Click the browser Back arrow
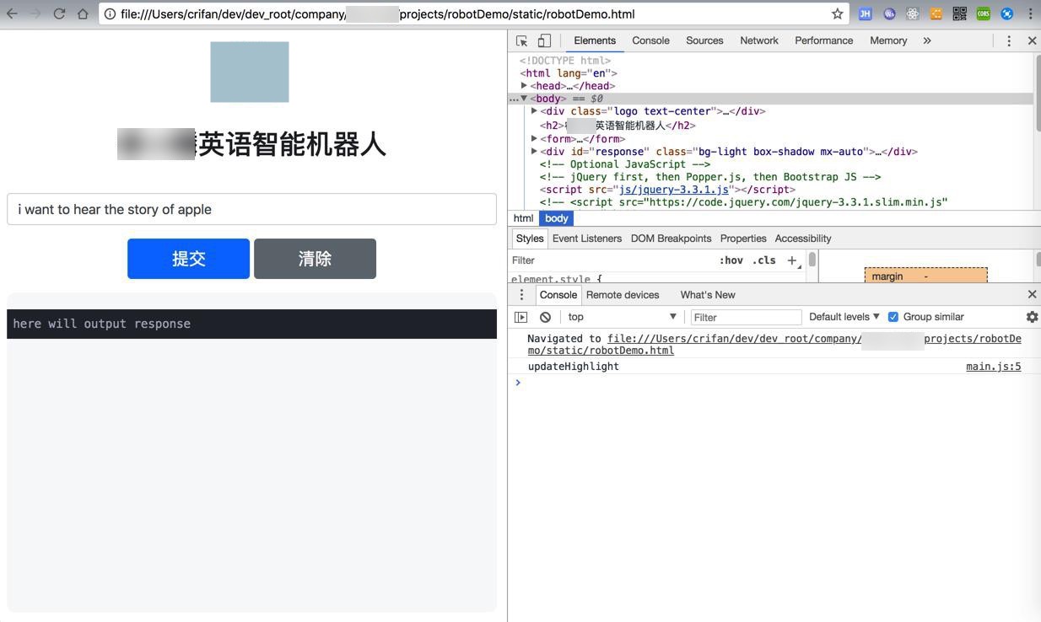 [x=12, y=13]
